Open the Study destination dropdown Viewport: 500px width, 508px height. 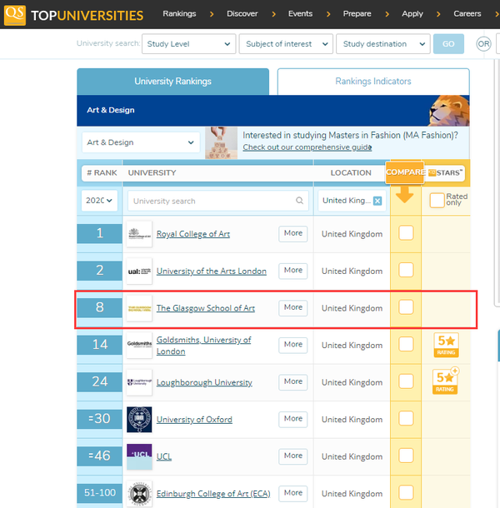383,44
